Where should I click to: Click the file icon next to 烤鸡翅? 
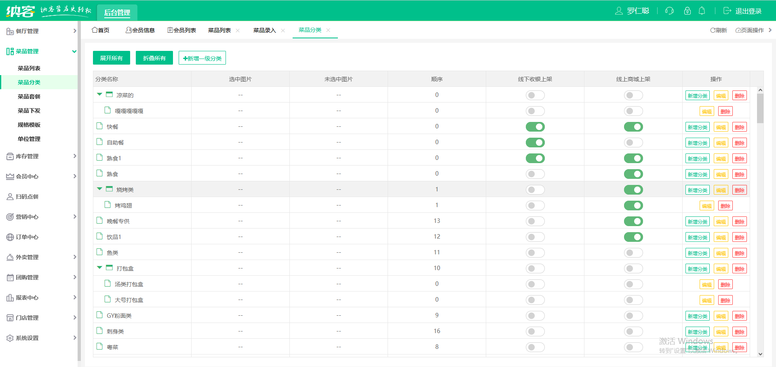pos(108,205)
